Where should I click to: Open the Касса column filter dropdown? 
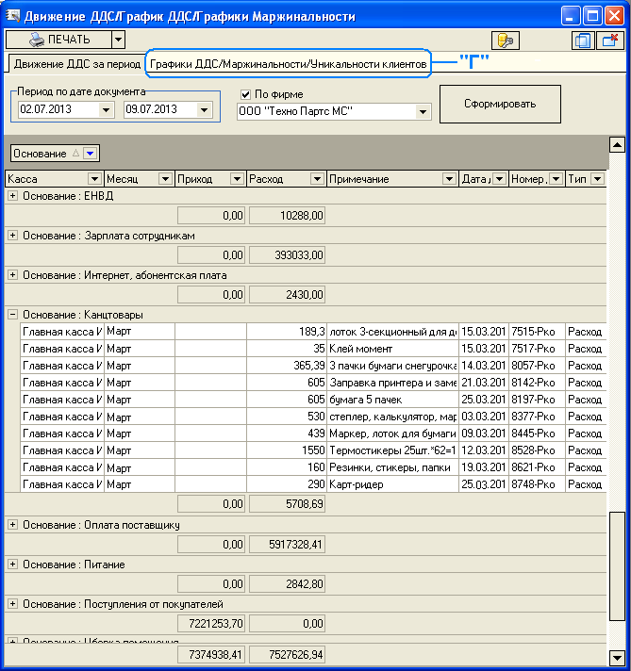pyautogui.click(x=94, y=179)
